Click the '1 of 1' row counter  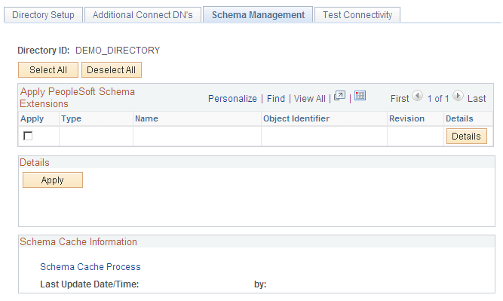pos(438,99)
